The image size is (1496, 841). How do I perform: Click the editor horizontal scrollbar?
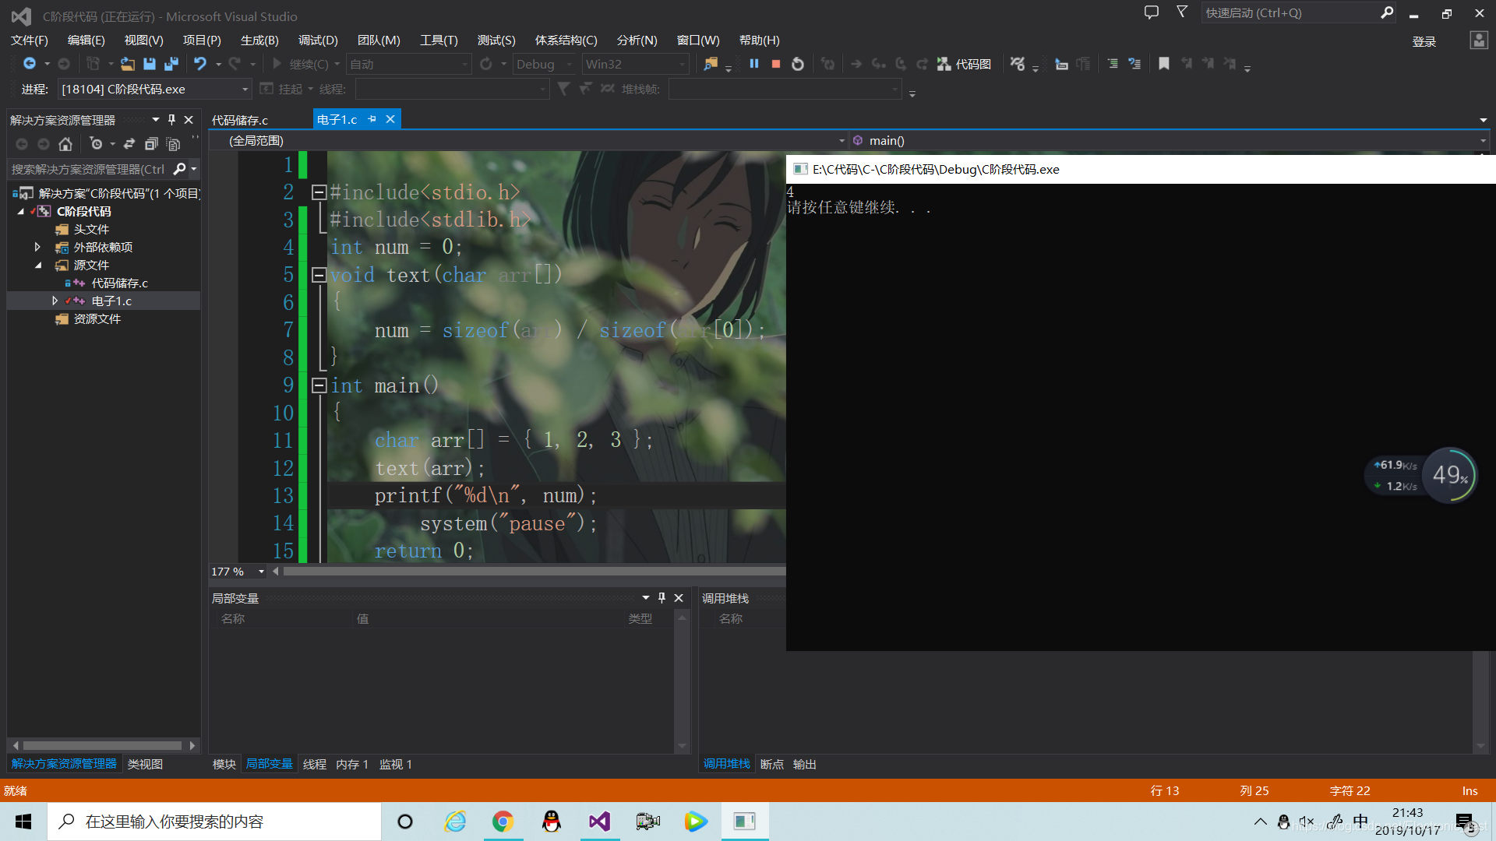point(533,572)
